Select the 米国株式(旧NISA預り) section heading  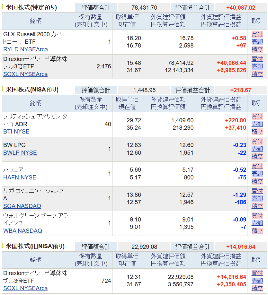(x=35, y=246)
